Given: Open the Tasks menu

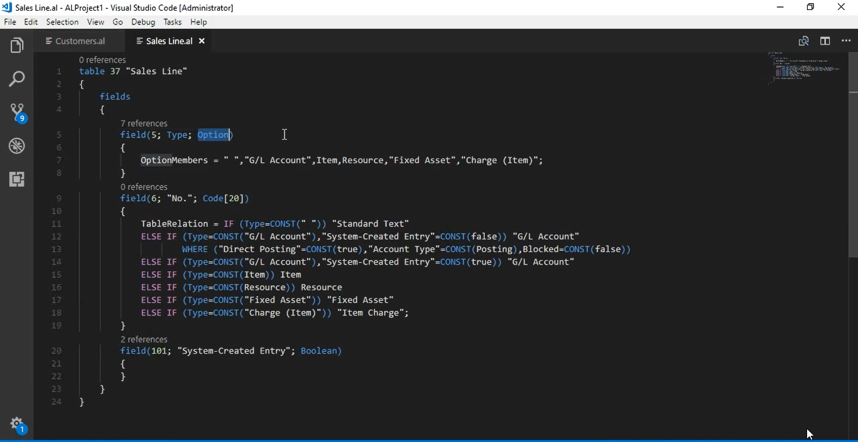Looking at the screenshot, I should coord(172,22).
